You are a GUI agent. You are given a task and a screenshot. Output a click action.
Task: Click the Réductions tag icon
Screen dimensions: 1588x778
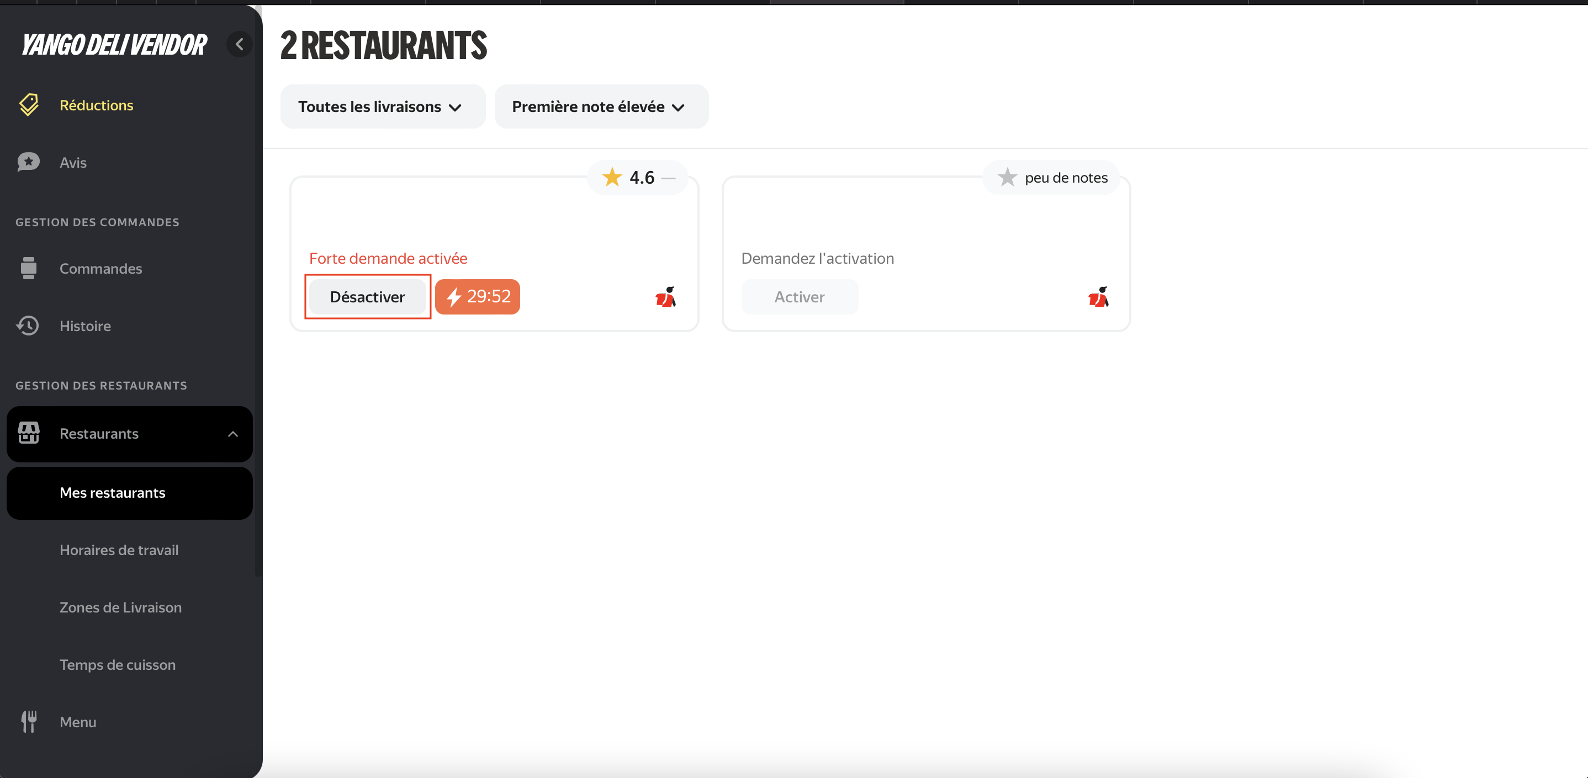click(x=28, y=105)
